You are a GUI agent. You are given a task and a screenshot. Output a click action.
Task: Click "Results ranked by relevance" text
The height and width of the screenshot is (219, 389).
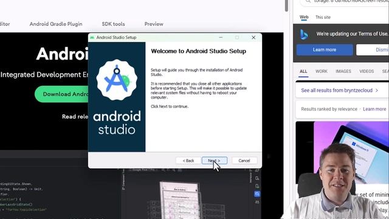click(x=329, y=109)
